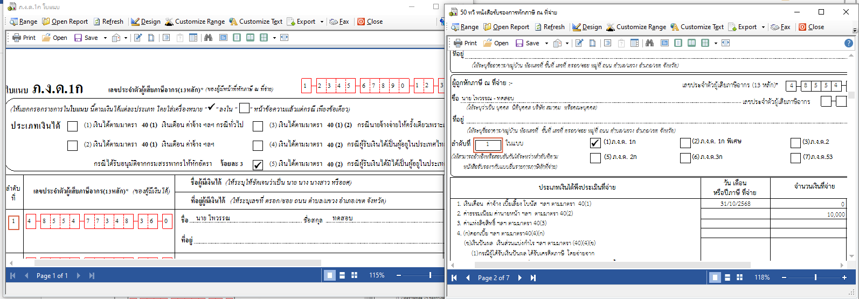This screenshot has width=859, height=299.
Task: Tick the (5) ภ.ง.ด. 2ก checkbox
Action: (595, 158)
